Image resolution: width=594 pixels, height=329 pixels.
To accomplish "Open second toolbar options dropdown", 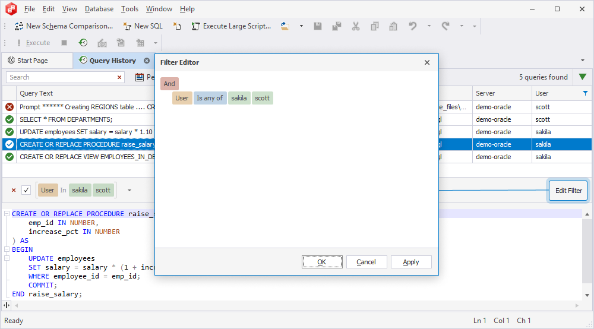I will pos(155,43).
